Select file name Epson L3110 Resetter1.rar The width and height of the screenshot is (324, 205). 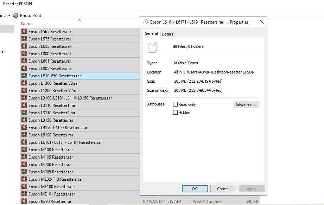52,105
